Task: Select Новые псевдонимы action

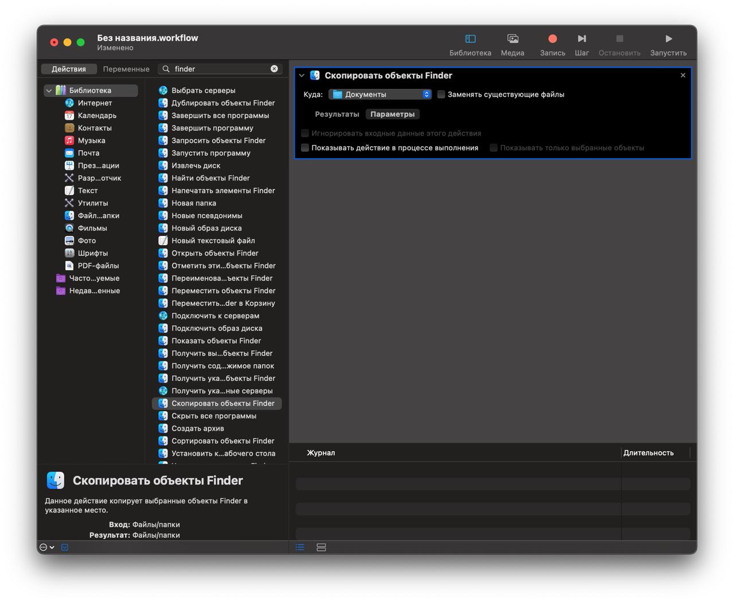Action: (x=206, y=216)
